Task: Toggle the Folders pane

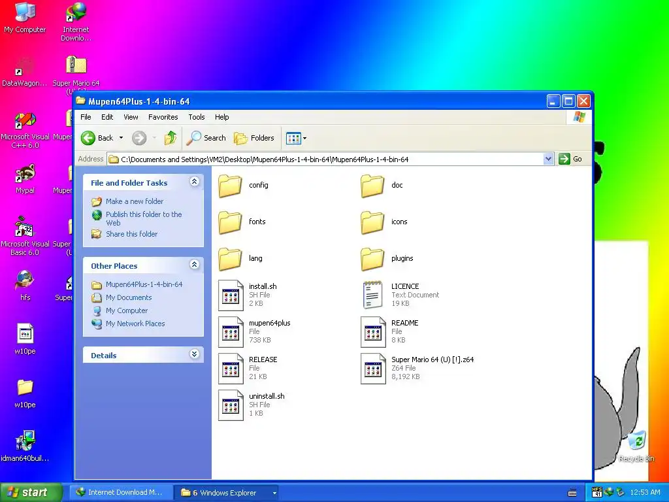Action: (x=254, y=138)
